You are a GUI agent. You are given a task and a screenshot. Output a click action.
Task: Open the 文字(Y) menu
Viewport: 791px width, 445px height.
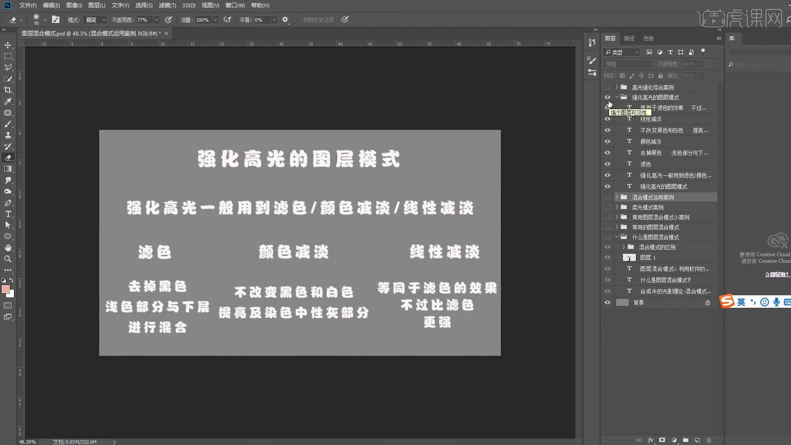[120, 5]
